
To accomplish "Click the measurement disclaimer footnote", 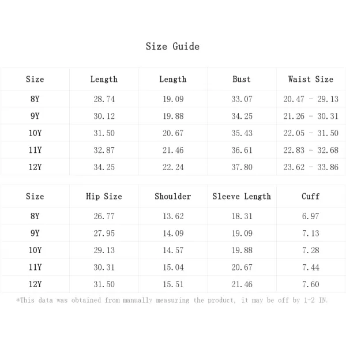I will (x=172, y=300).
